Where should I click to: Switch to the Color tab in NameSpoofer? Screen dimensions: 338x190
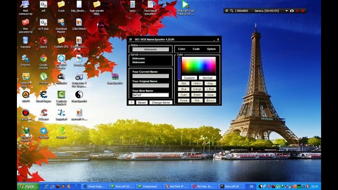point(182,49)
